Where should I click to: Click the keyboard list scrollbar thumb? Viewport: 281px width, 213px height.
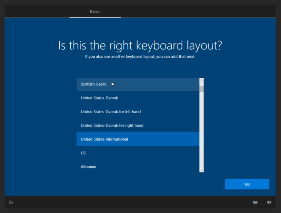pos(201,88)
